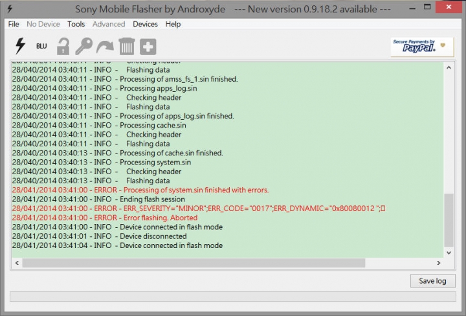Open the No Device menu
The width and height of the screenshot is (466, 316).
point(43,24)
